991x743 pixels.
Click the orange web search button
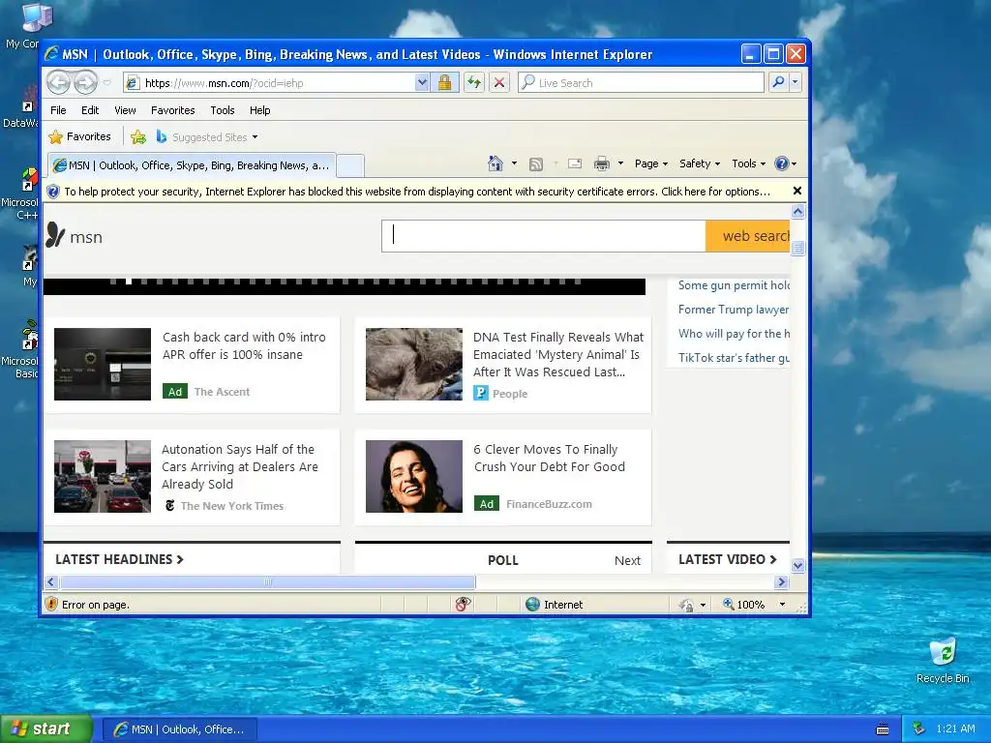[x=748, y=236]
